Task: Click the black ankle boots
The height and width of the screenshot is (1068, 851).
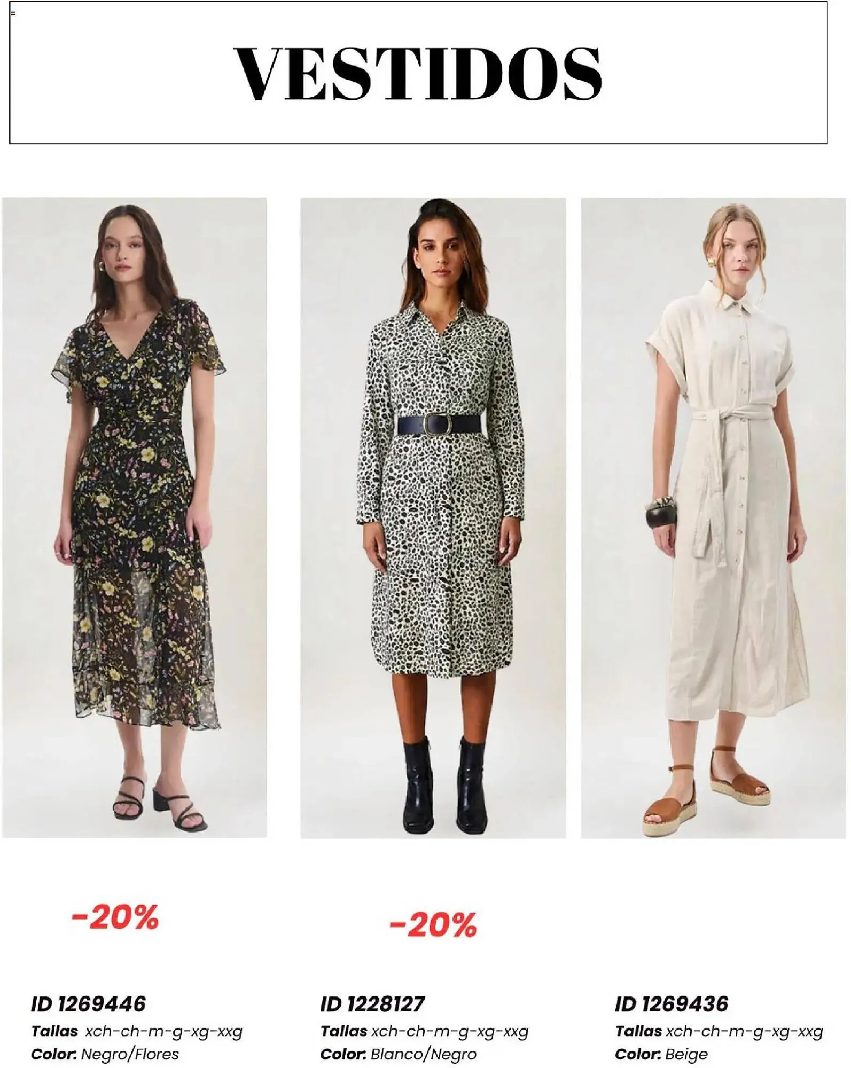Action: click(444, 784)
